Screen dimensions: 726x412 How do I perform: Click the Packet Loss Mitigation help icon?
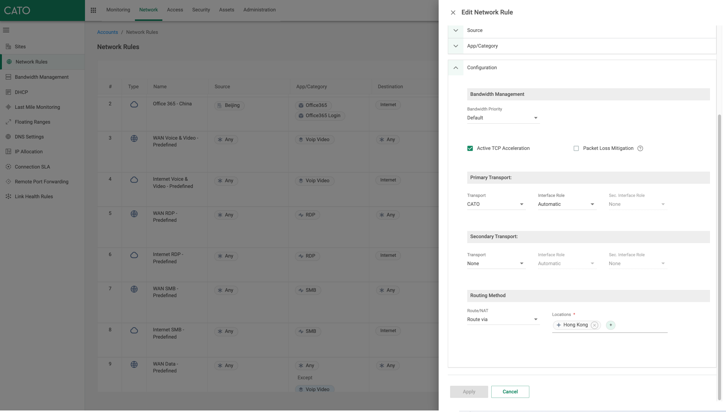click(x=640, y=148)
